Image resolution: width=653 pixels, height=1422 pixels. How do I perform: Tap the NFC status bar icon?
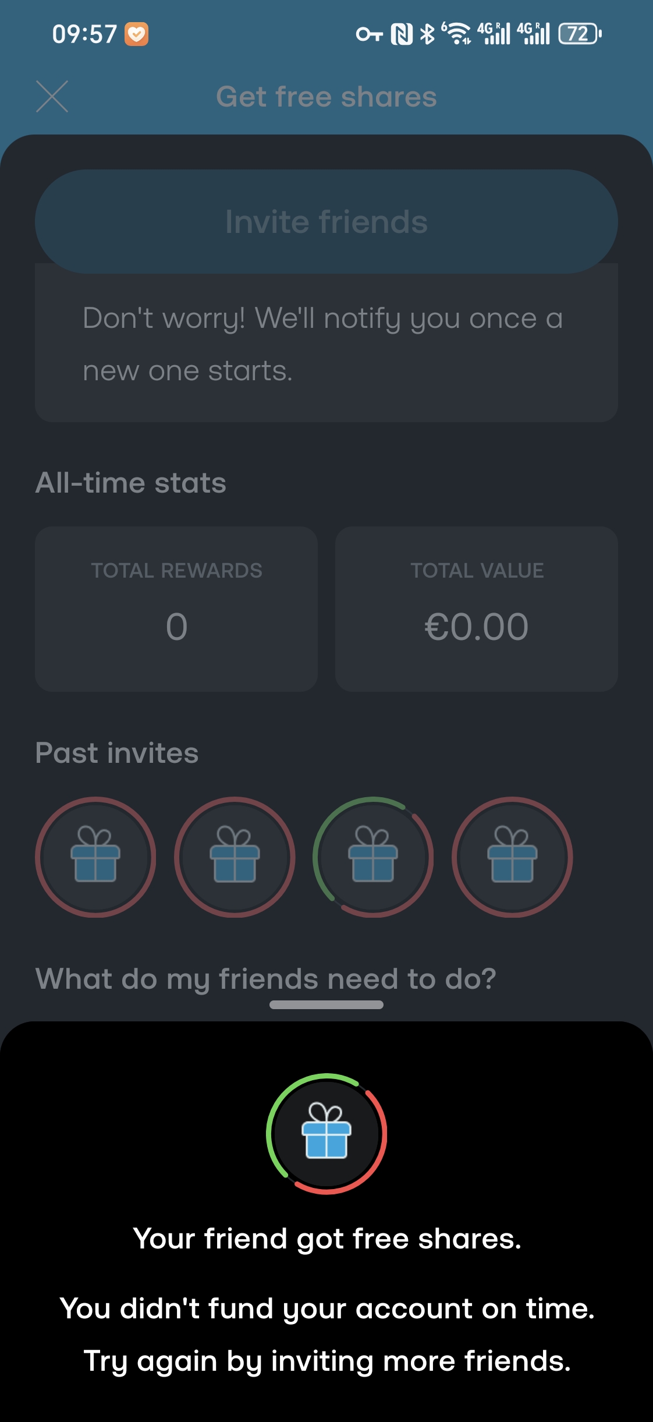tap(402, 34)
